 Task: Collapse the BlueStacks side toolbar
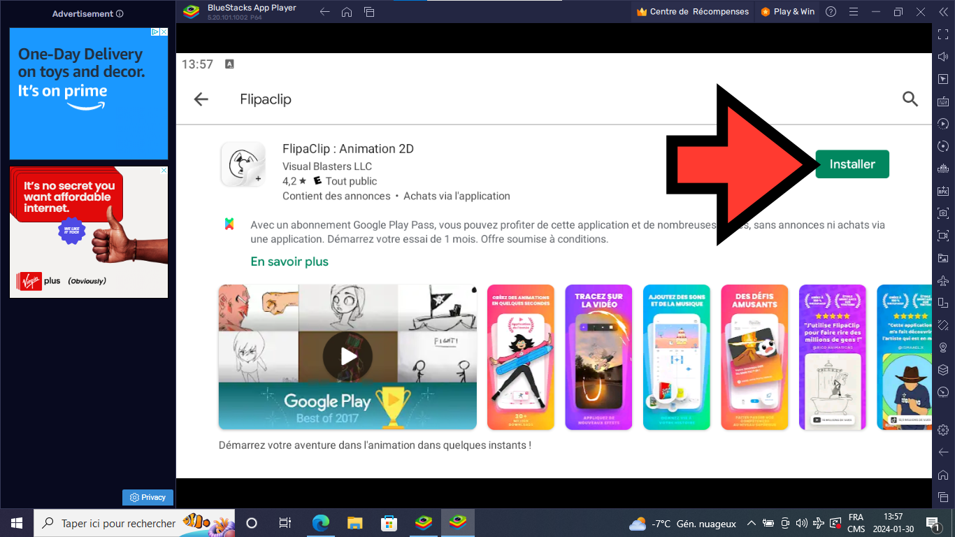944,12
